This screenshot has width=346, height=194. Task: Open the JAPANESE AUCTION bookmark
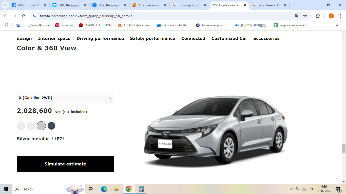pos(96,25)
